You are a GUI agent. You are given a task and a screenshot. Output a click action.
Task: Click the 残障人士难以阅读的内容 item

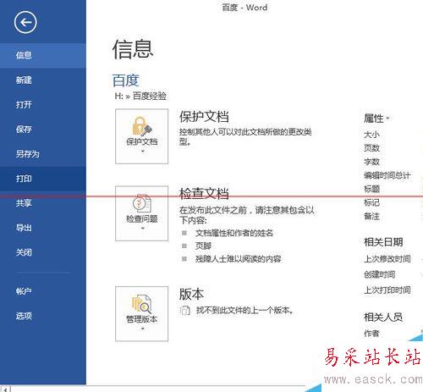(x=238, y=259)
